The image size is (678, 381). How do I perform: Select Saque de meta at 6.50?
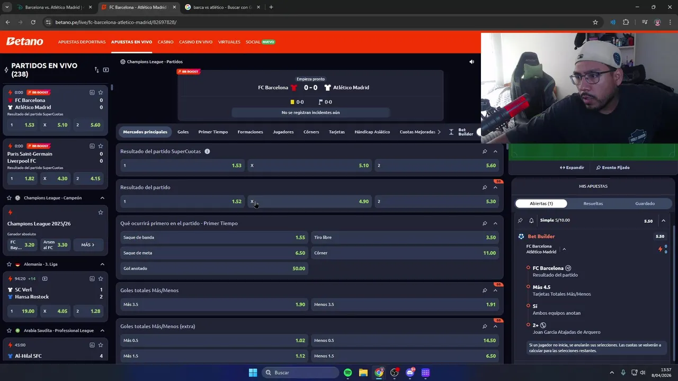tap(214, 253)
